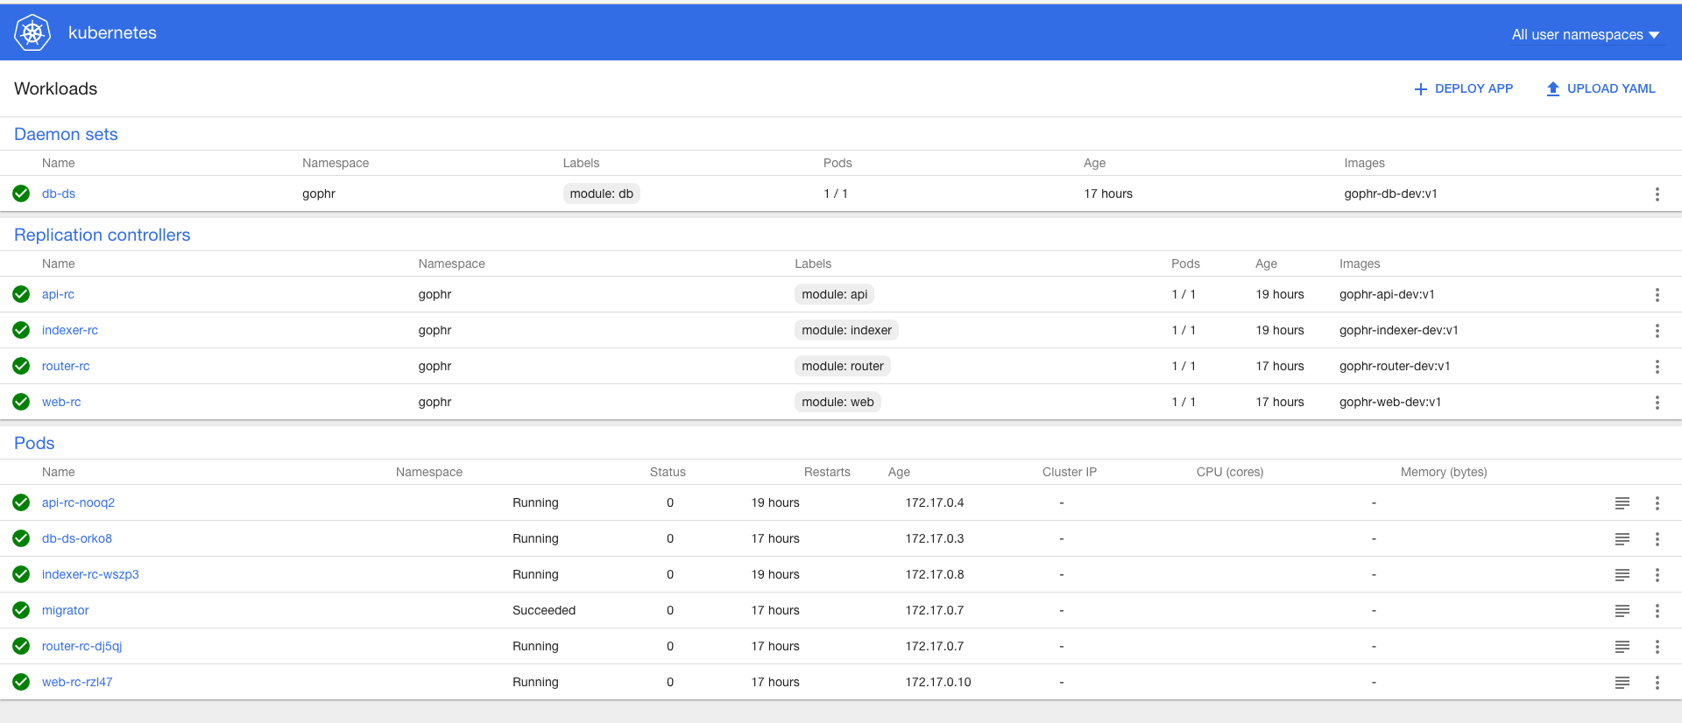
Task: Open the actions menu for indexer-rc
Action: tap(1657, 331)
